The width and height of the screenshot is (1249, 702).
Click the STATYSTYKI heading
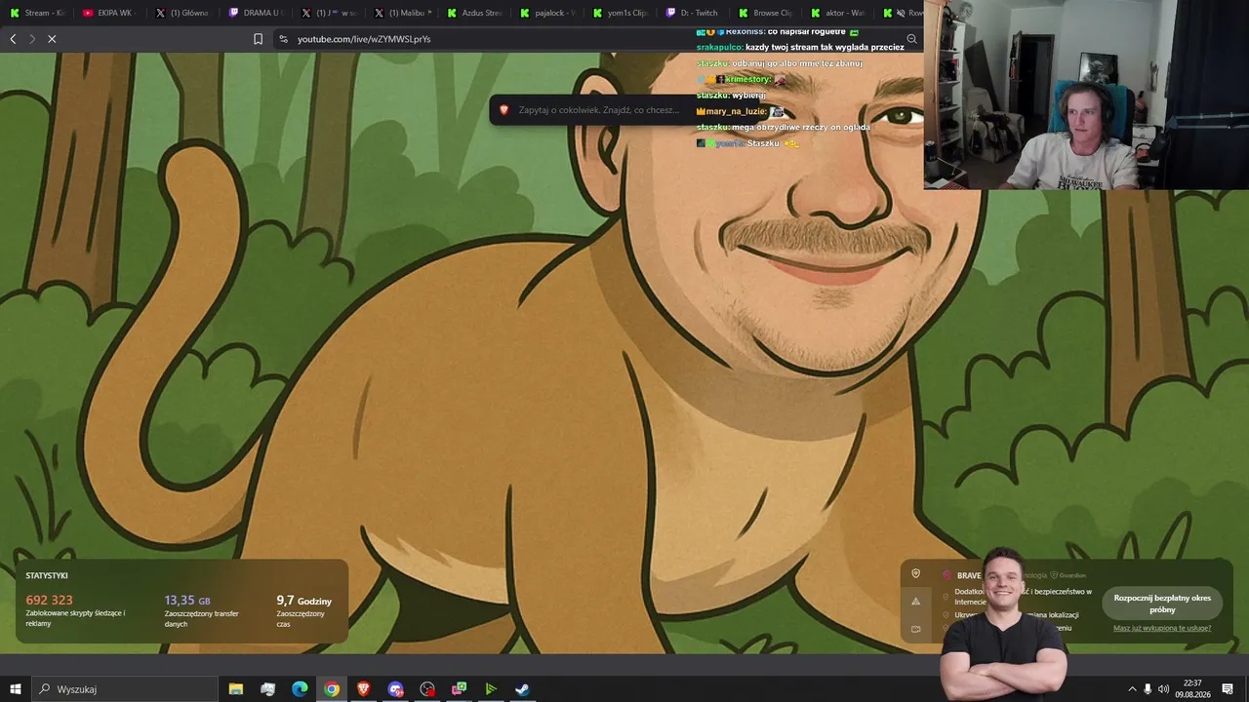tap(47, 576)
